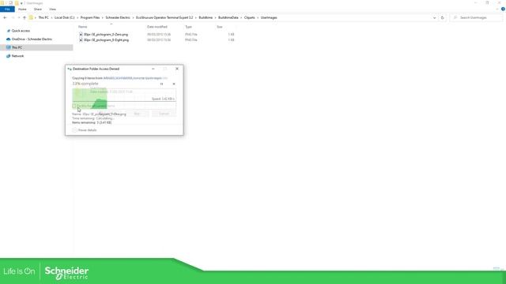Sort files by the Name column
Image resolution: width=506 pixels, height=284 pixels.
[82, 27]
